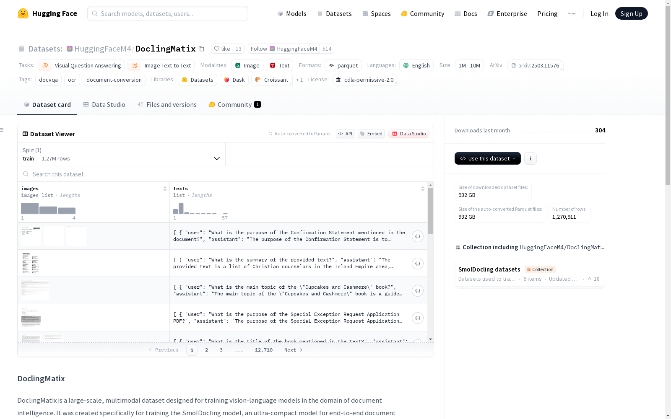Screen dimensions: 671x419
Task: Click the texts lengths histogram tallest bar
Action: (x=181, y=208)
